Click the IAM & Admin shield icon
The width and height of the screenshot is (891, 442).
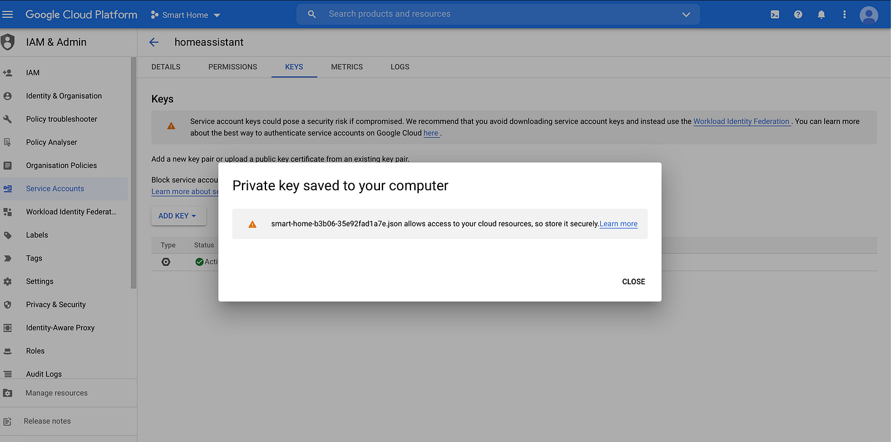8,42
